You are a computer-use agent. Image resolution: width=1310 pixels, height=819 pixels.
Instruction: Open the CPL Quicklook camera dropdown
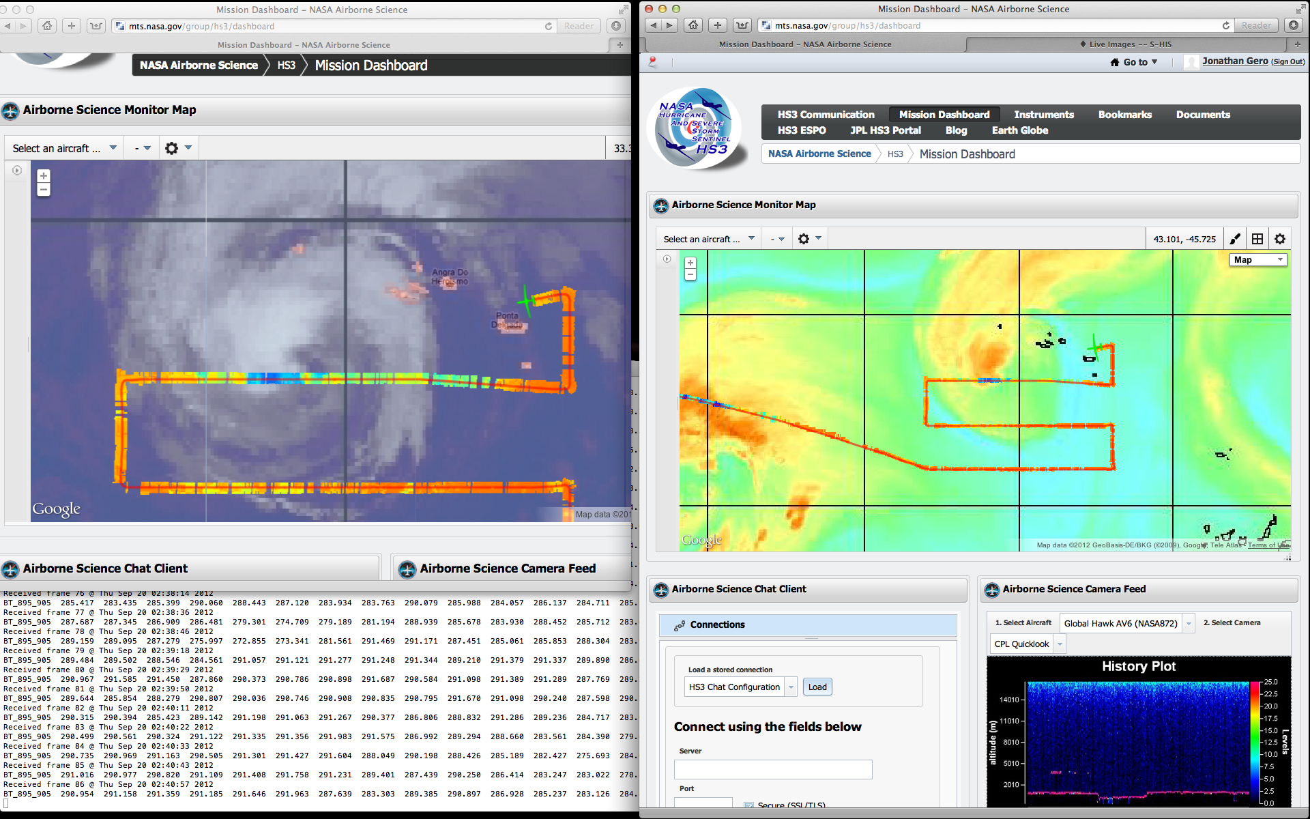(1060, 644)
